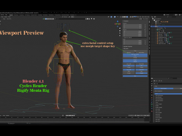Collapse Bone Collections panel in properties

158,91
